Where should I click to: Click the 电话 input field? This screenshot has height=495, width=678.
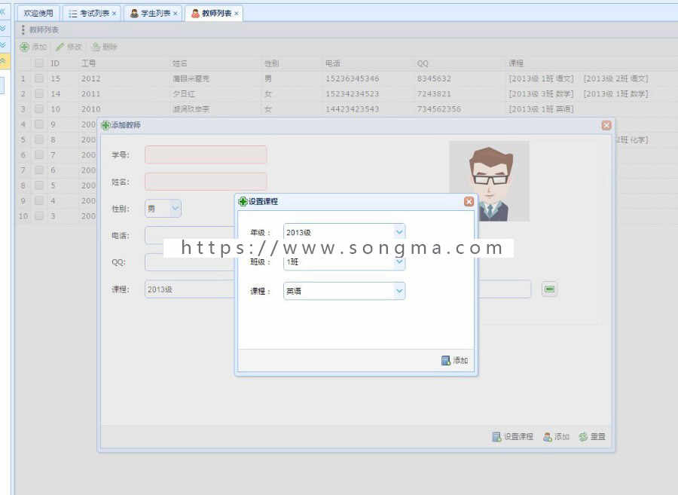(x=190, y=236)
